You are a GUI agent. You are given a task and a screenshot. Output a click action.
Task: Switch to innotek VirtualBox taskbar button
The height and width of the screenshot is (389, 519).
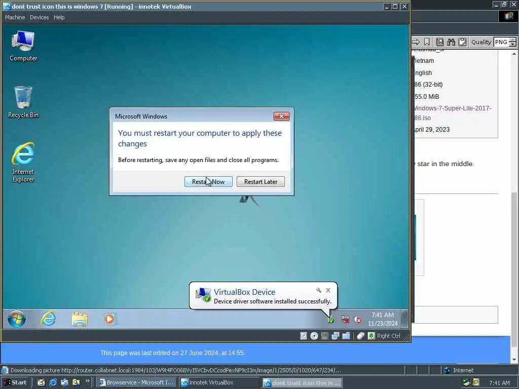click(x=219, y=382)
